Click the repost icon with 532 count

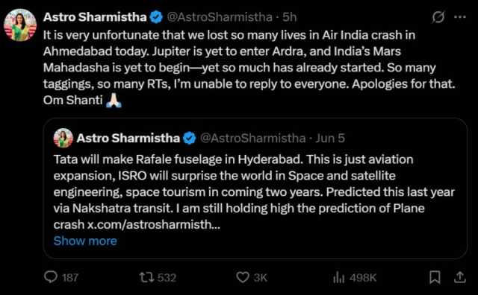[x=146, y=277]
